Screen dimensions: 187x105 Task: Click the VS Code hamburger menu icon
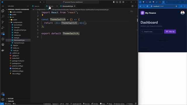(3, 6)
